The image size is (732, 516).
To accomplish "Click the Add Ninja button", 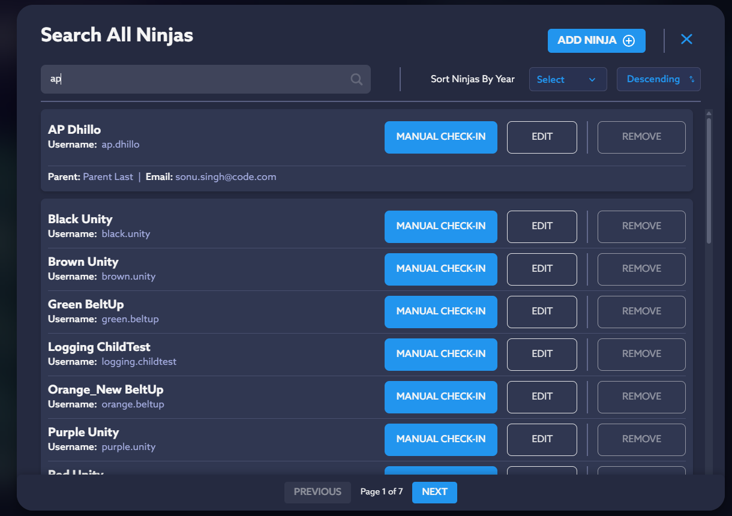I will click(596, 41).
